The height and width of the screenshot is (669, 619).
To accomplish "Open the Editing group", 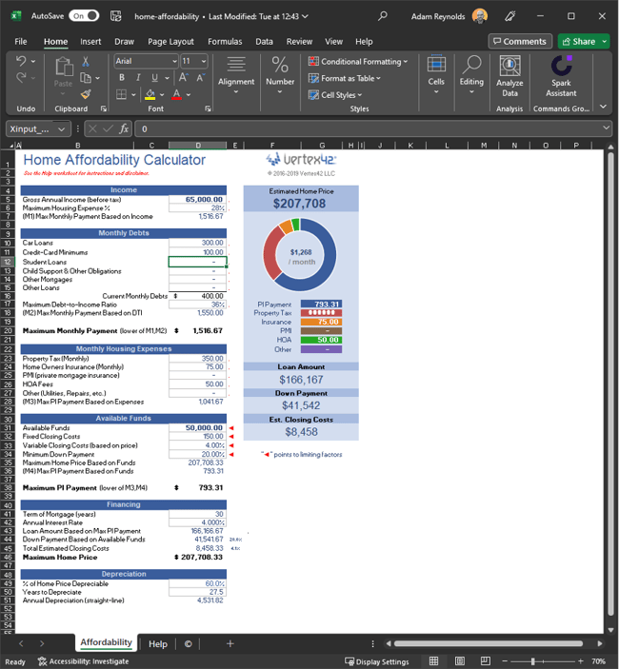I will pyautogui.click(x=471, y=75).
